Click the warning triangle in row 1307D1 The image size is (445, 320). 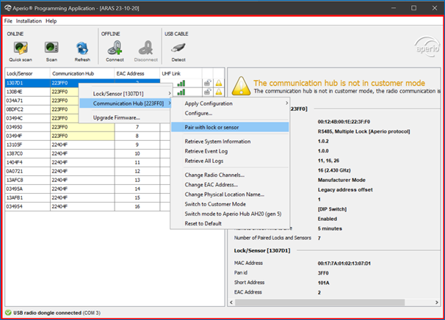(219, 83)
